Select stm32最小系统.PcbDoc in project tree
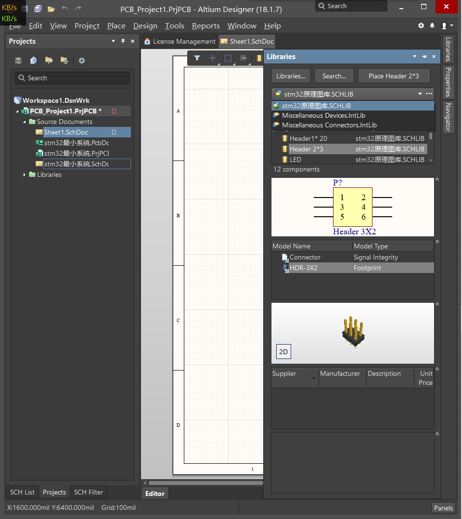 click(76, 143)
